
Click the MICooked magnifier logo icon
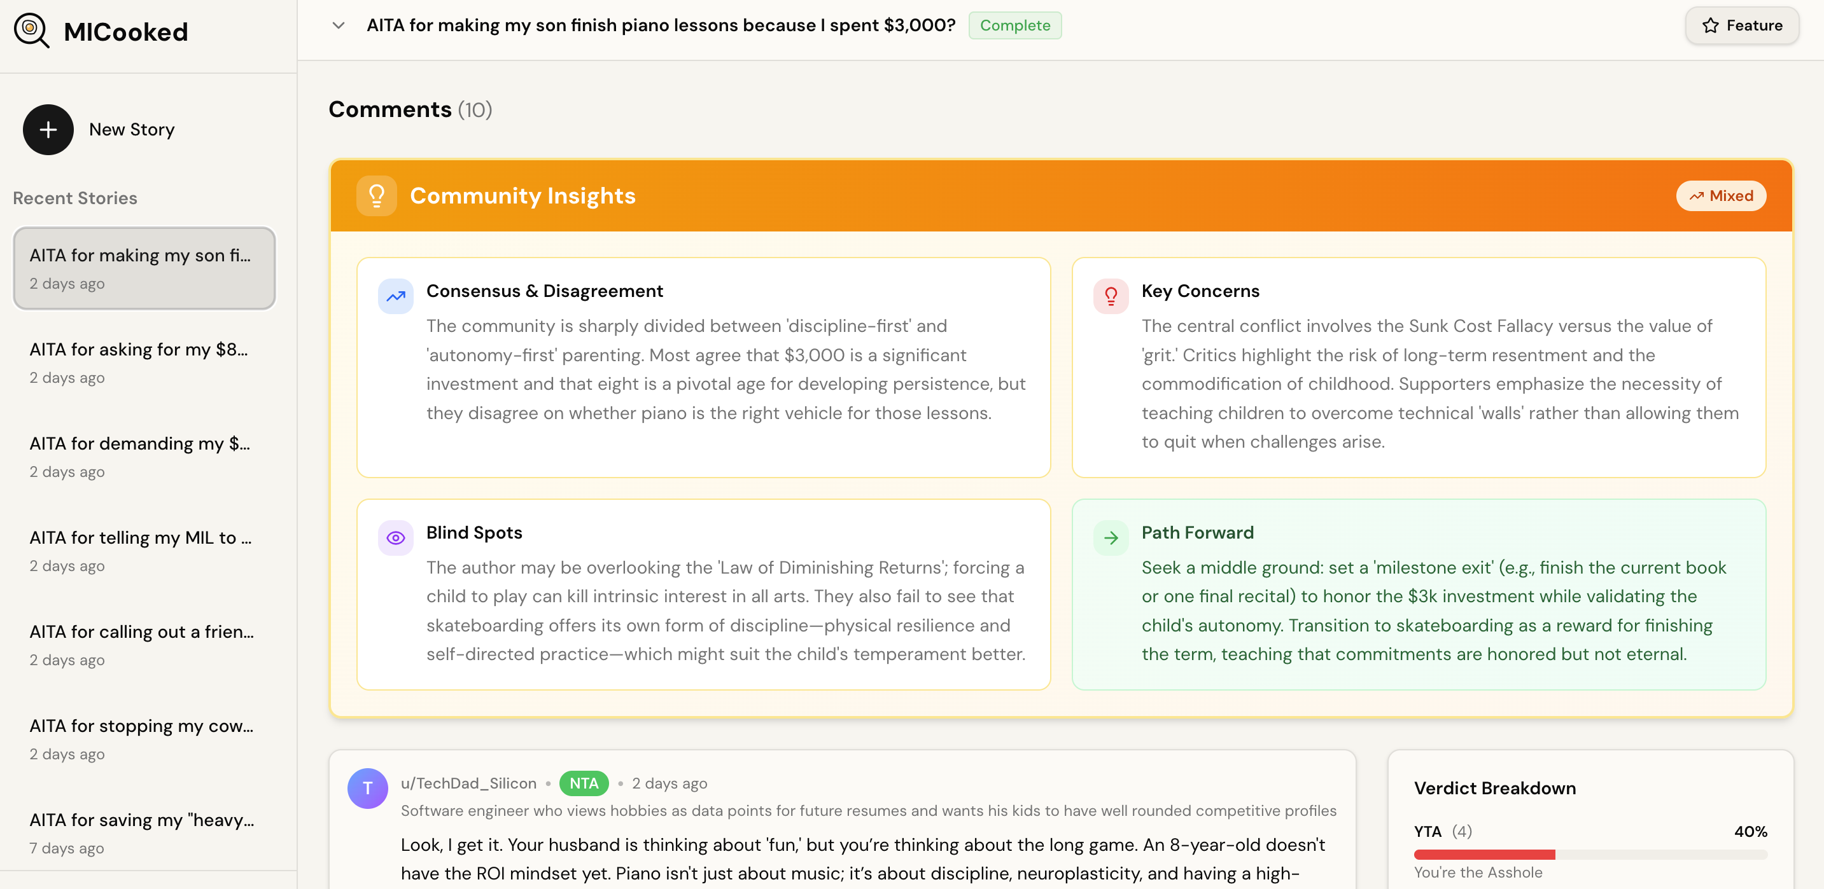[31, 31]
